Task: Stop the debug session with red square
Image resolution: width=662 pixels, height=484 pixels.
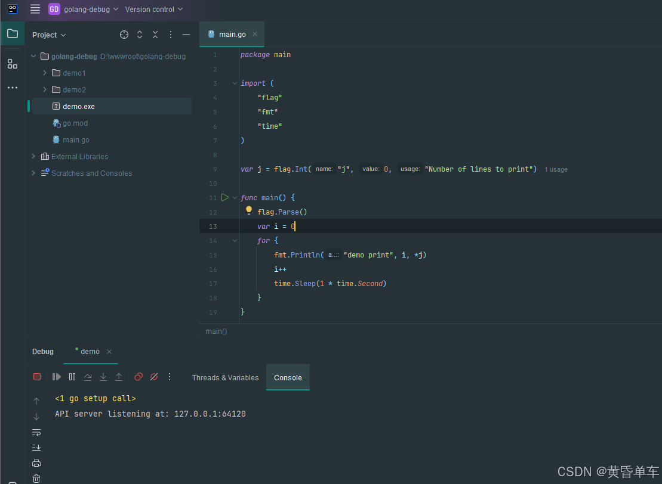Action: pyautogui.click(x=37, y=377)
